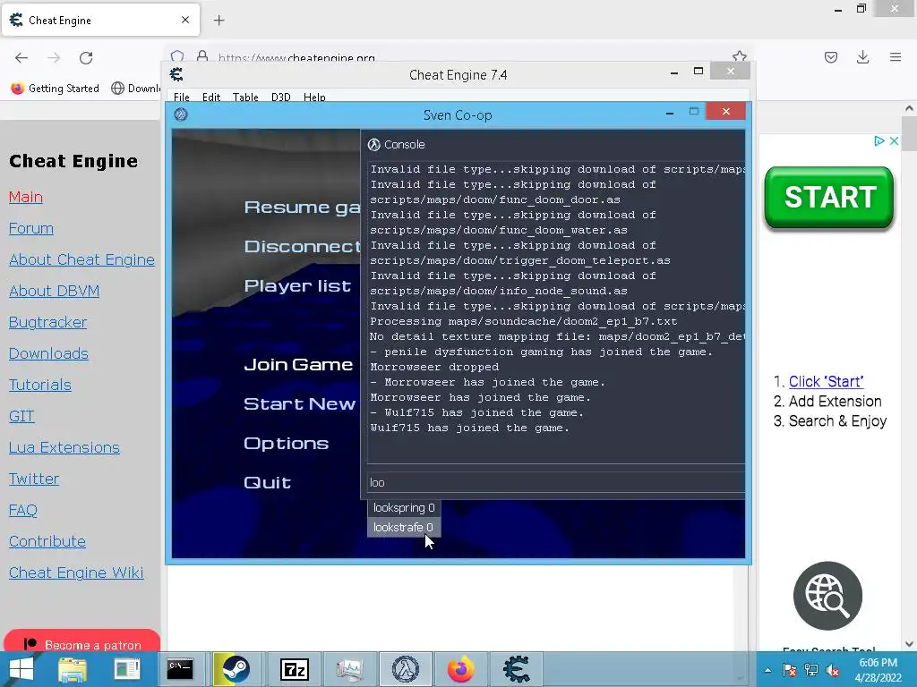Open 7-Zip from taskbar
Image resolution: width=917 pixels, height=687 pixels.
(x=294, y=669)
